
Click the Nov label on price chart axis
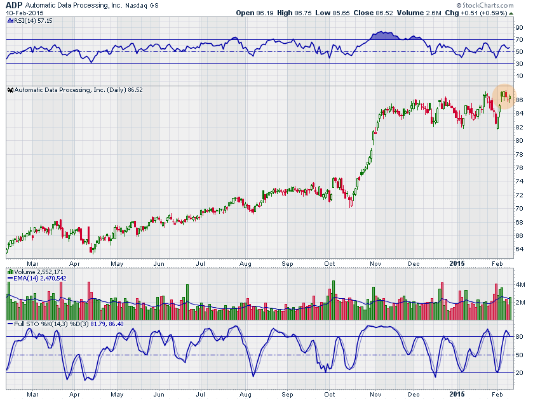pos(375,264)
